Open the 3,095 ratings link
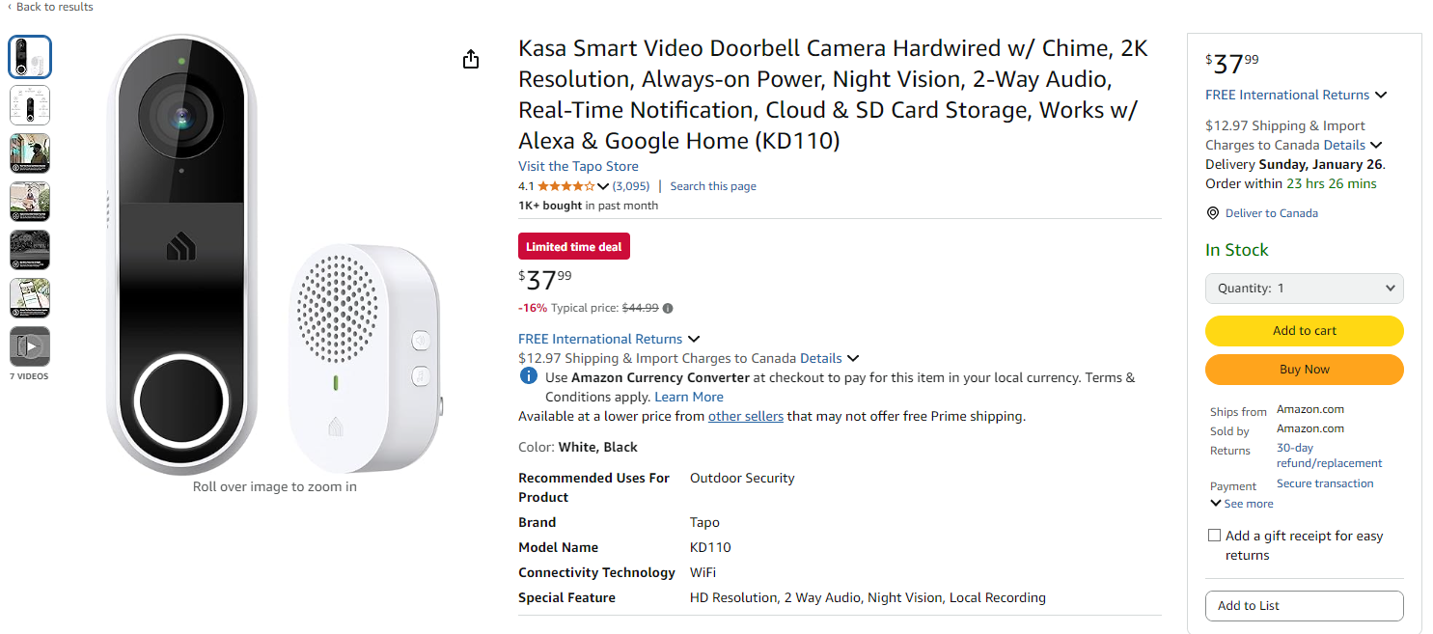Viewport: 1433px width, 634px height. (630, 185)
